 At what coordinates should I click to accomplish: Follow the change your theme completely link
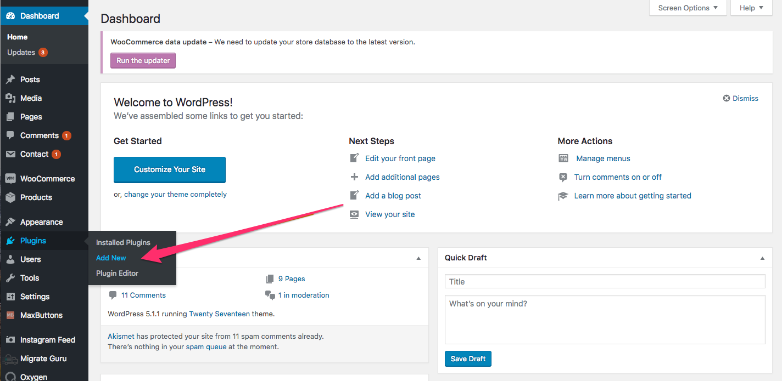(x=175, y=194)
